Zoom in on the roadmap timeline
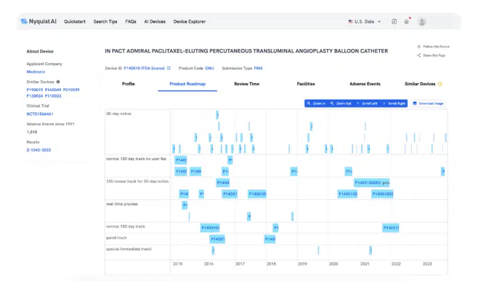Screen dimensions: 478x294 pos(316,104)
